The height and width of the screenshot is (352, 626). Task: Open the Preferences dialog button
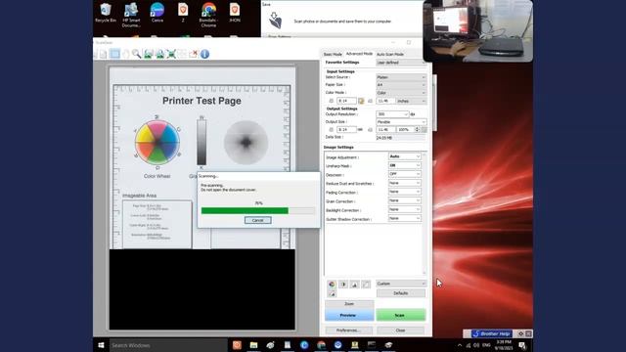pos(348,330)
